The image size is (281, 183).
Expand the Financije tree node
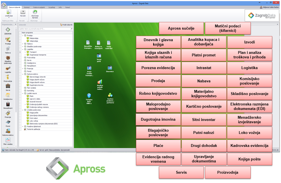[23, 69]
